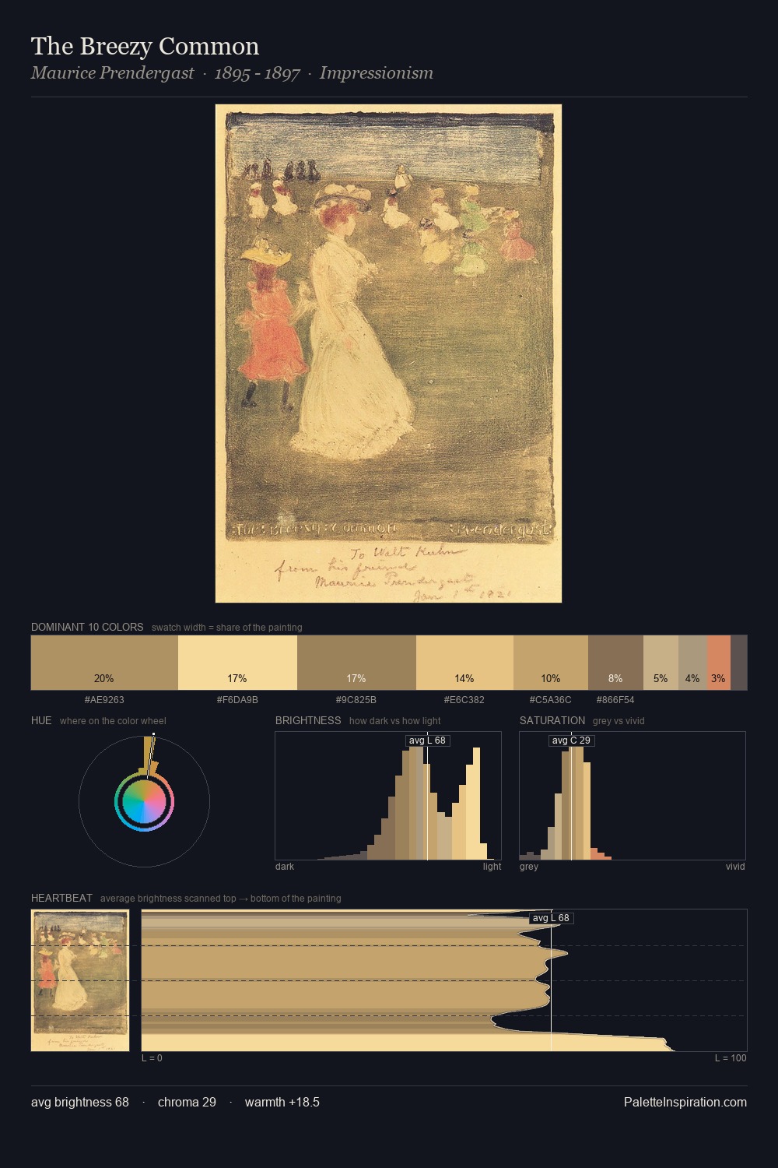
Task: Click hex code '#E6C382' text
Action: coord(464,700)
